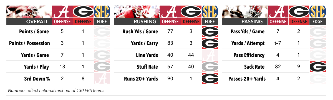The height and width of the screenshot is (100, 333).
Task: Click Georgia edge logo for Runs 20+ Yards
Action: point(210,79)
